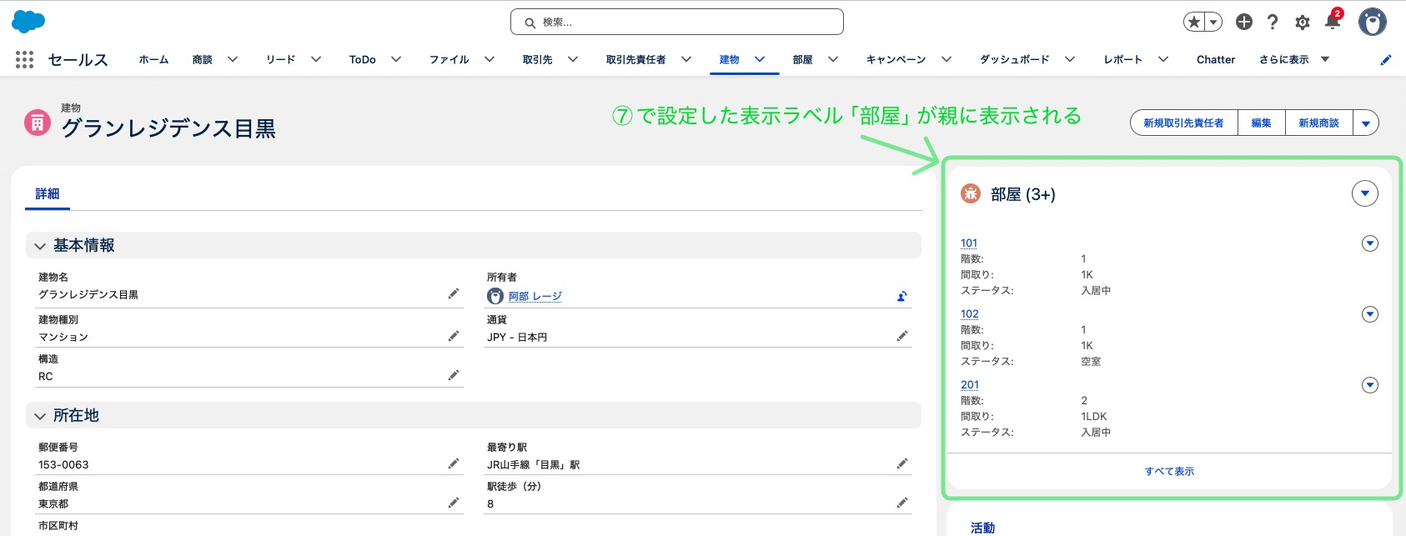Open the 建物 tab dropdown chevron

[x=760, y=59]
